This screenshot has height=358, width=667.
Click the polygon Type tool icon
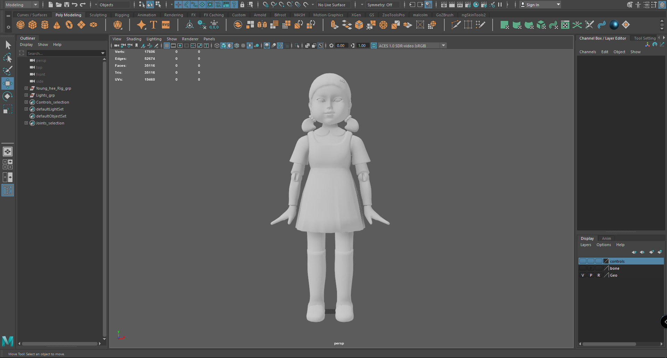tap(154, 25)
